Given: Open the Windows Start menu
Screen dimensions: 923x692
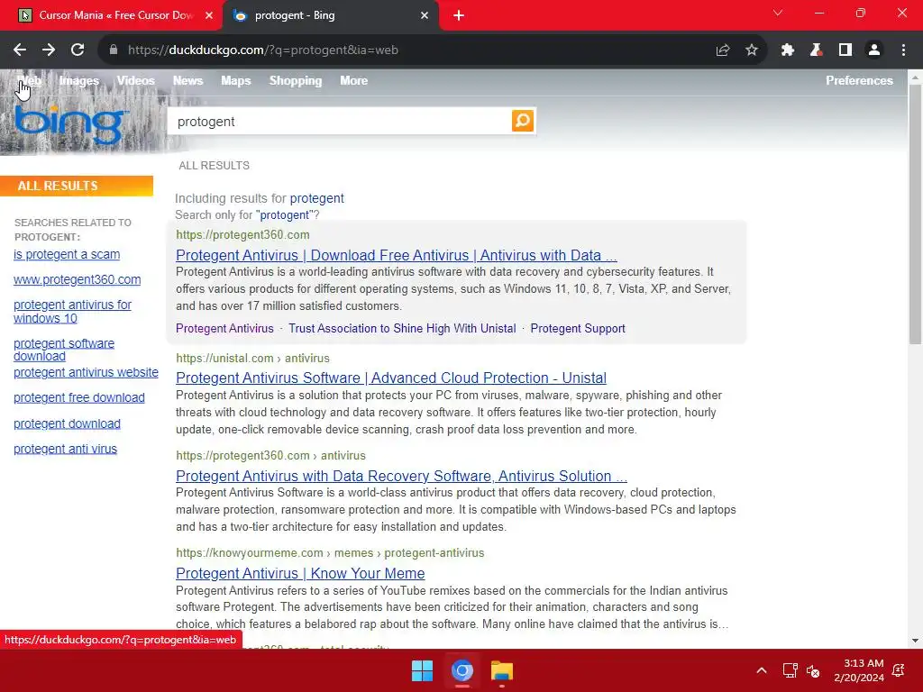Looking at the screenshot, I should (x=422, y=670).
